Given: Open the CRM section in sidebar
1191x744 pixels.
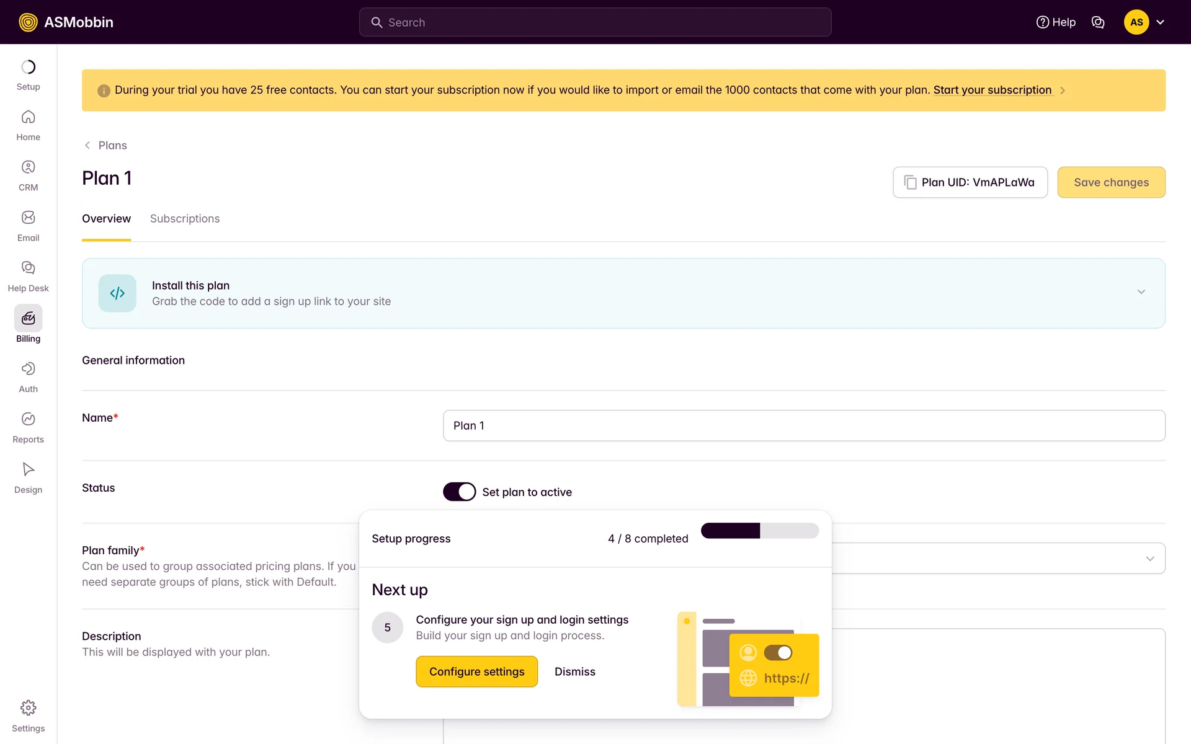Looking at the screenshot, I should point(28,175).
